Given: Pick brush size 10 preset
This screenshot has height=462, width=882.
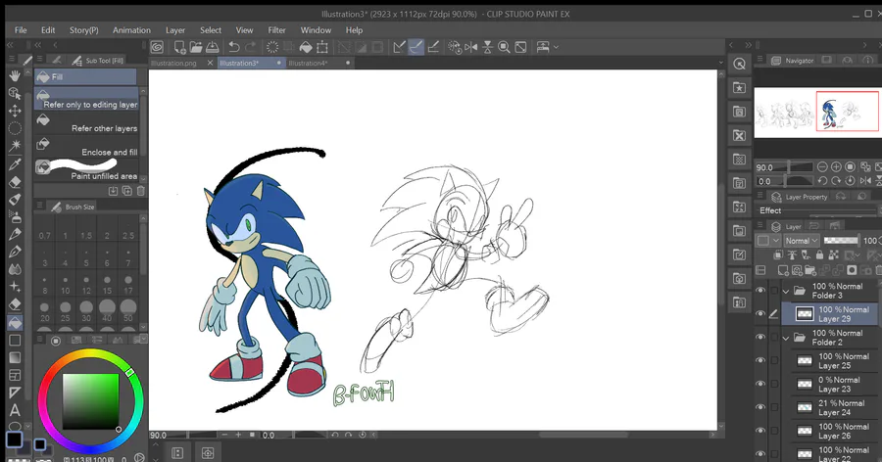Looking at the screenshot, I should coord(66,285).
